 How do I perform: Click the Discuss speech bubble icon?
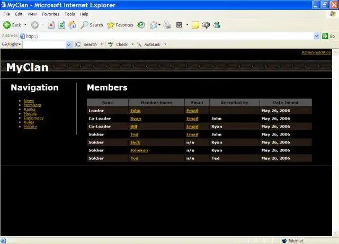[x=206, y=25]
